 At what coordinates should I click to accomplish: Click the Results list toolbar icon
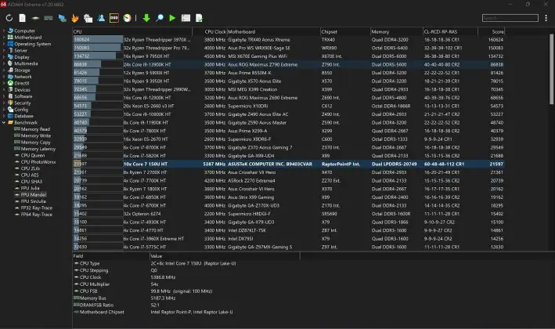pyautogui.click(x=186, y=18)
